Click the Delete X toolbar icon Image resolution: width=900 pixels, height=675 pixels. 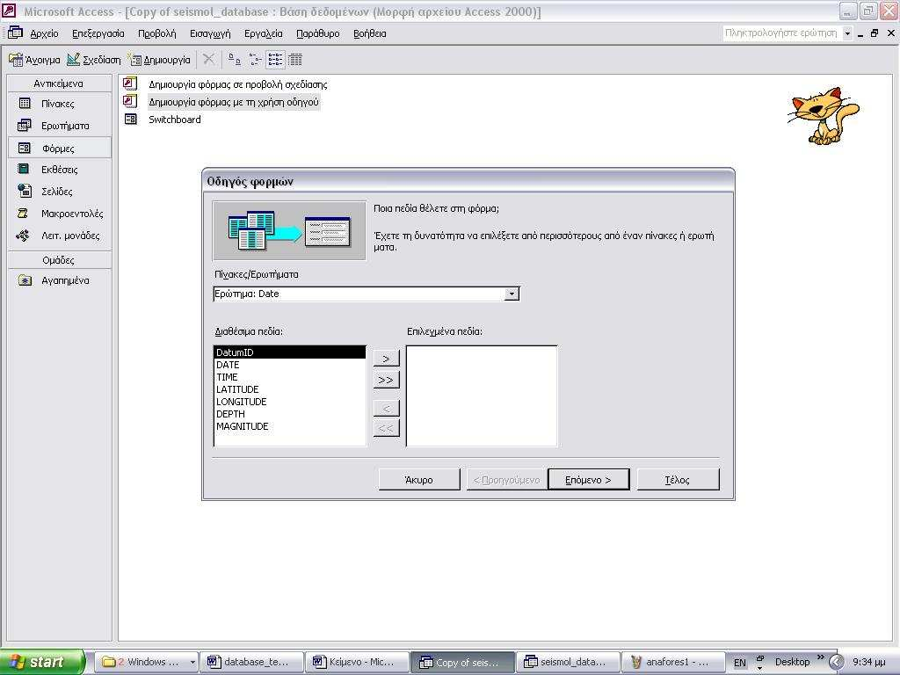coord(209,59)
